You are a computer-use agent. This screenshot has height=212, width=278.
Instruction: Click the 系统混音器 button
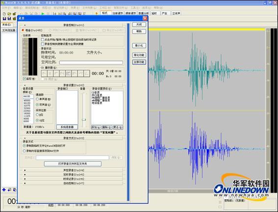click(x=67, y=127)
